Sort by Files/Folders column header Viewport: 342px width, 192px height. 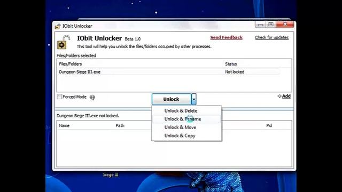(71, 64)
